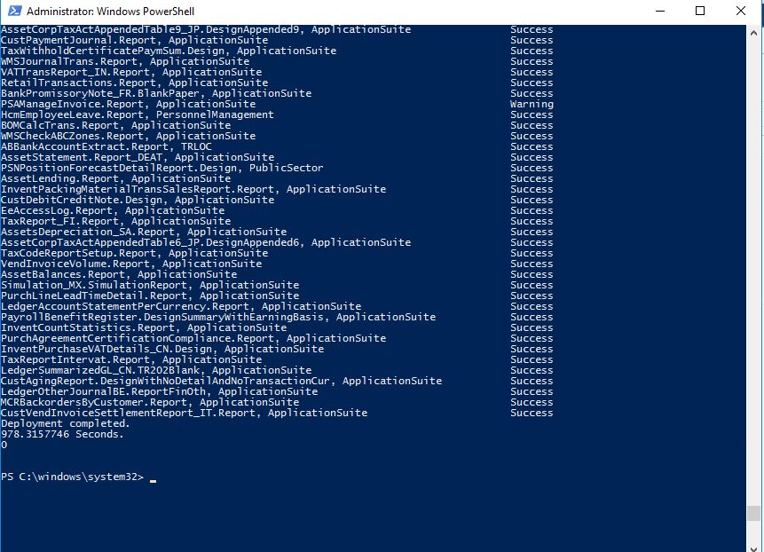Click the 'WMSJournalTrans.Report' line
The width and height of the screenshot is (764, 552).
point(125,61)
